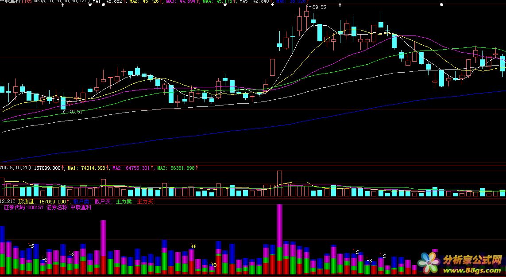This screenshot has height=277, width=506.
Task: Click the green 主力卖 legend label
Action: [x=124, y=202]
